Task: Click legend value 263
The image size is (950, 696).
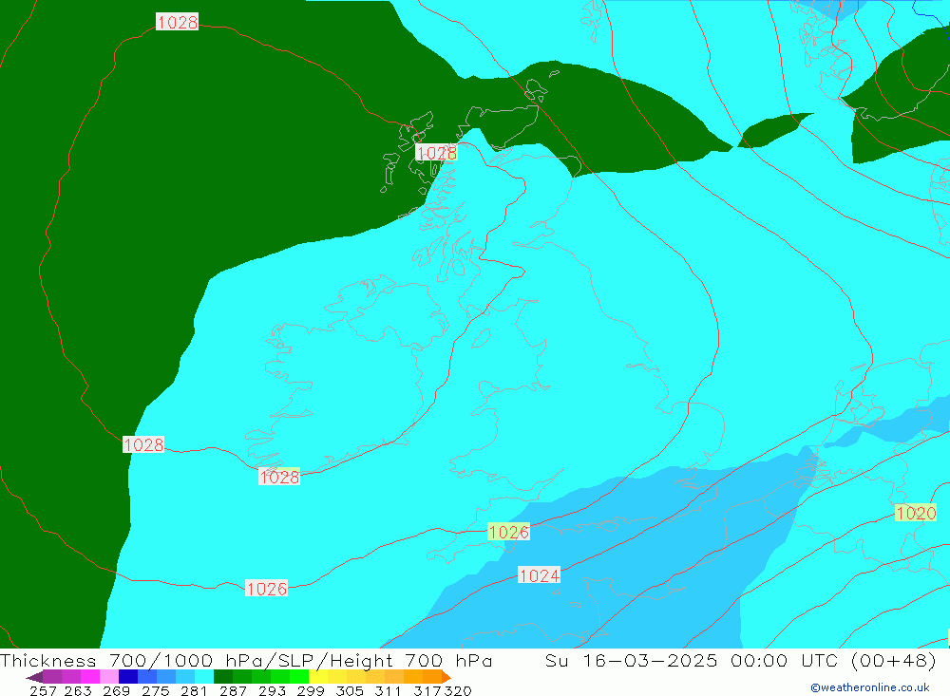Action: click(x=78, y=690)
